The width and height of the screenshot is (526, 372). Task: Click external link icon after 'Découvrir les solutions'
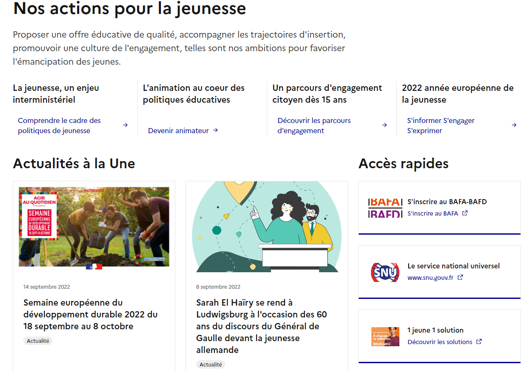(x=479, y=342)
